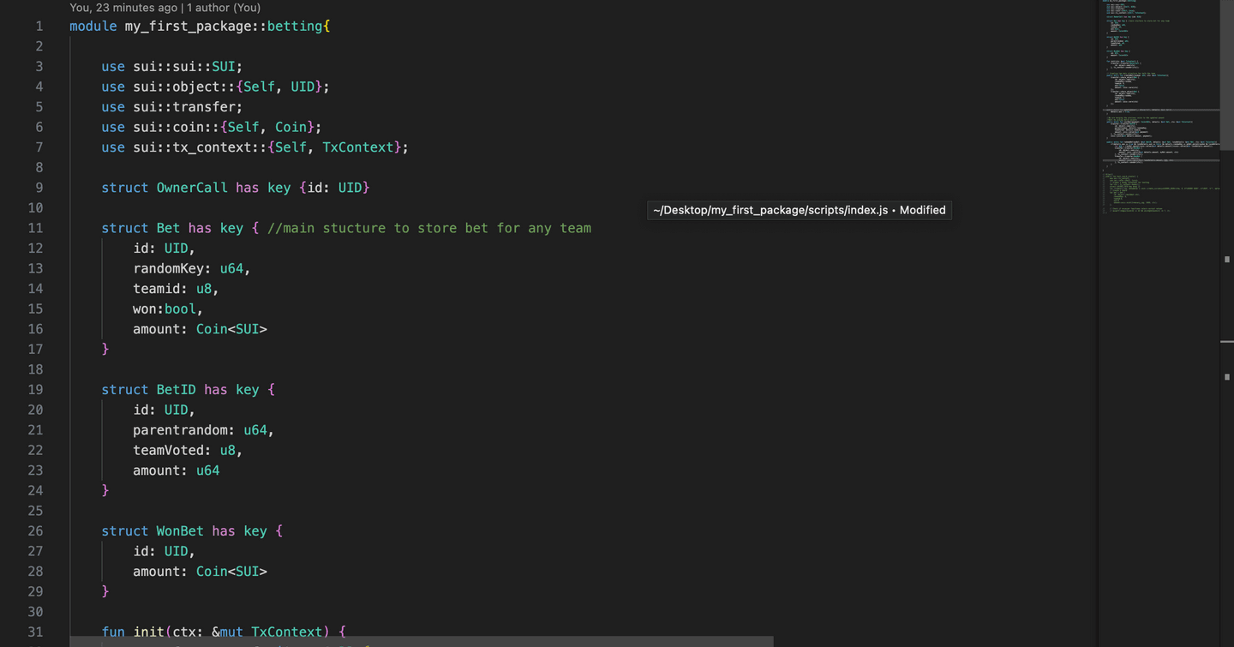1234x647 pixels.
Task: Click "Coin<SUI>" on line 16
Action: click(231, 329)
